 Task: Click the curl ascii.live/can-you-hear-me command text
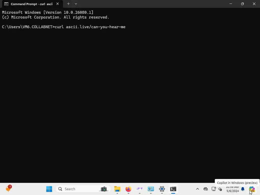(x=90, y=27)
